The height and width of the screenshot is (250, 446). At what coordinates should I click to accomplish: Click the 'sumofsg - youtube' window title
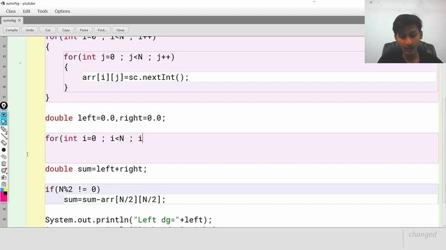point(20,3)
